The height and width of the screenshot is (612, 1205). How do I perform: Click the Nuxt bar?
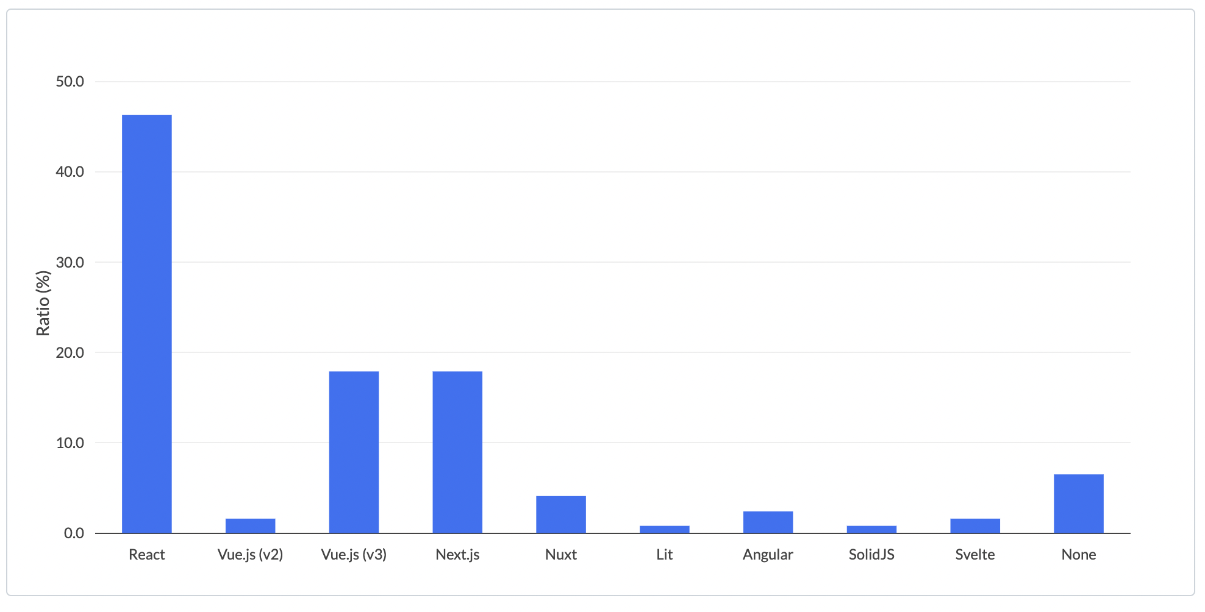(x=561, y=514)
